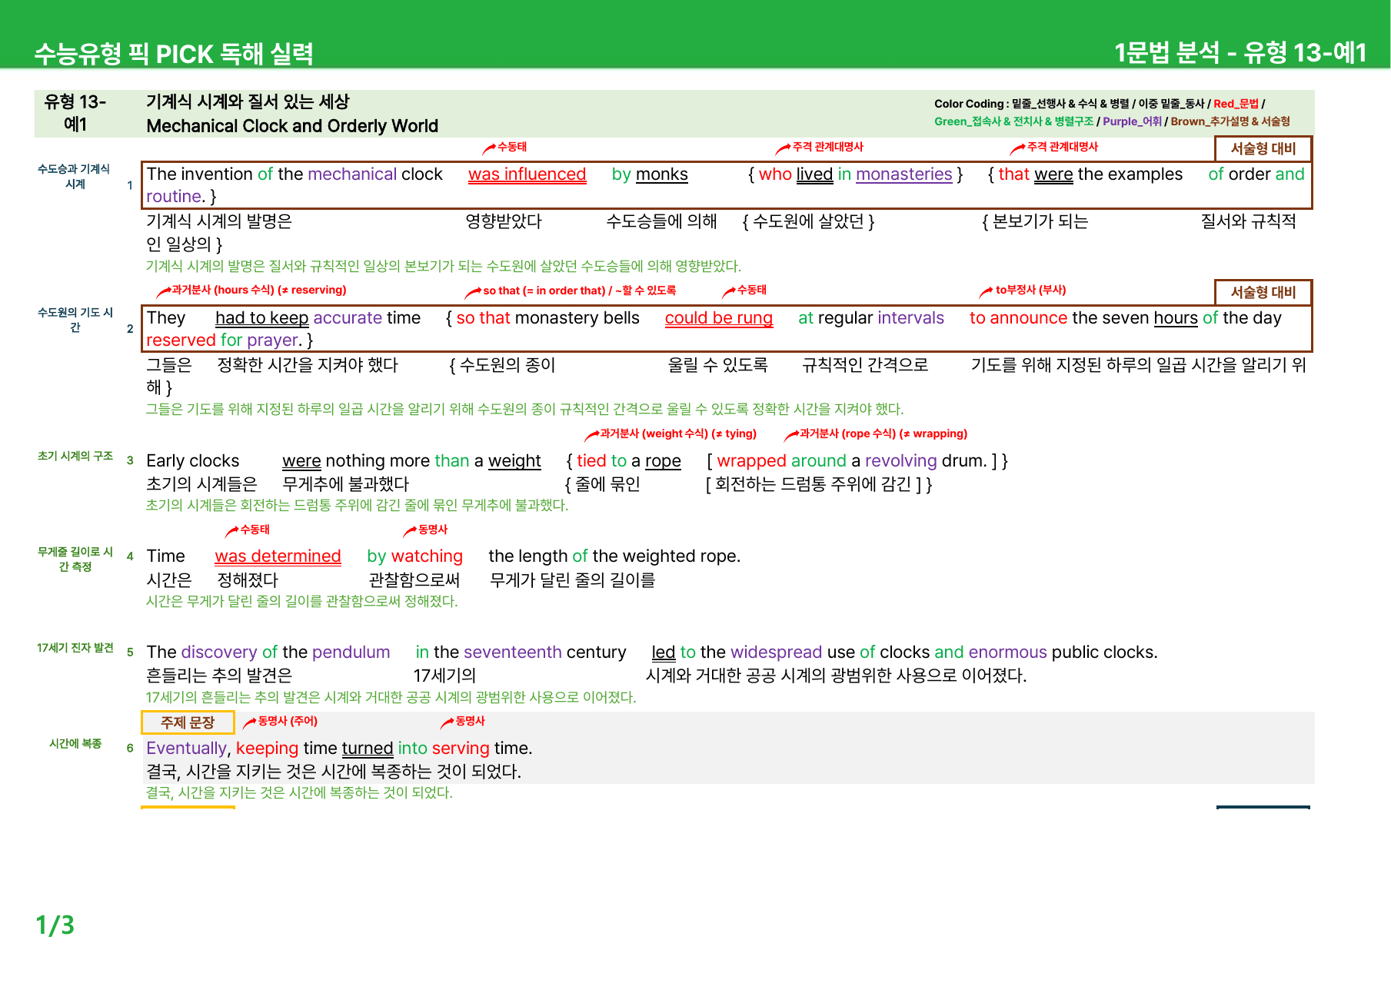Screen dimensions: 1391x983
Task: Click the header title '수능유형 픽 PICK 독해 실력'
Action: 174,53
